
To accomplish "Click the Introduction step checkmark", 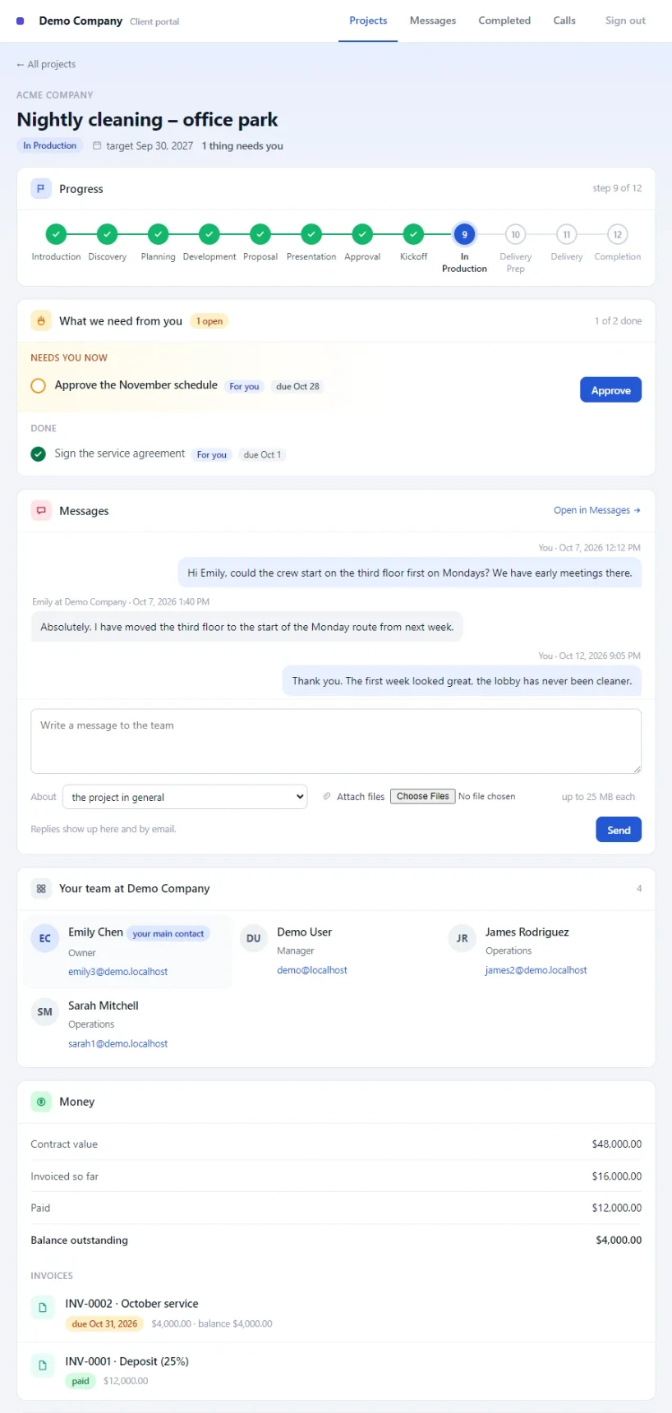I will [x=56, y=234].
